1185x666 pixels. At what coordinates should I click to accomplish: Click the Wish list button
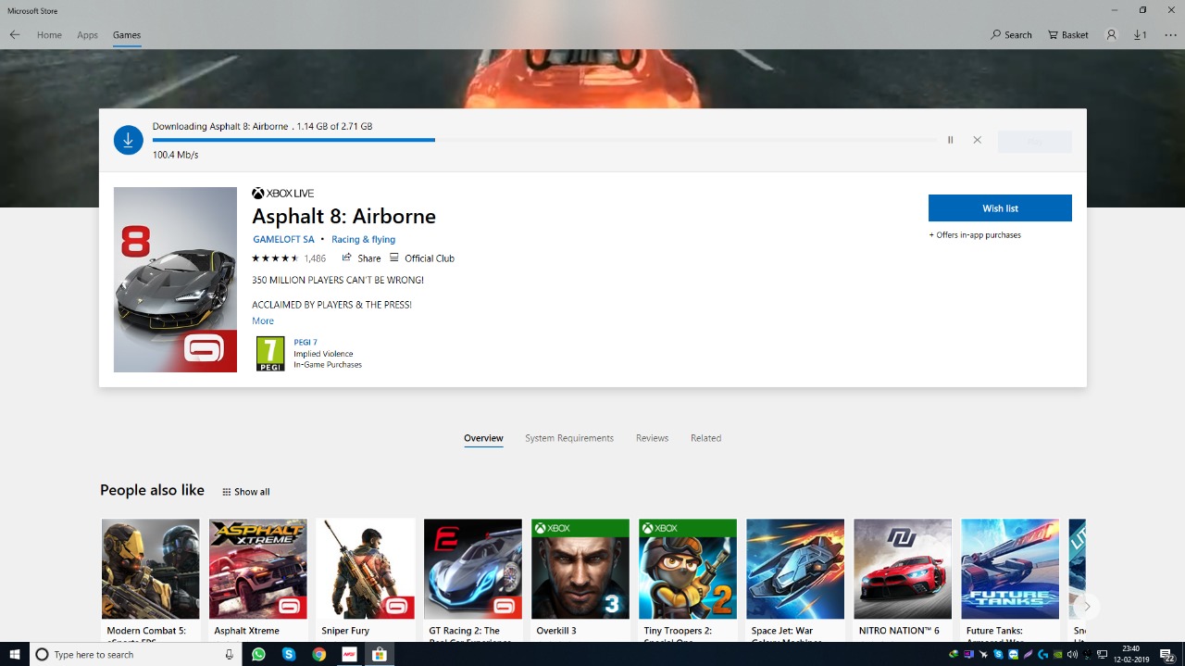click(x=1000, y=208)
